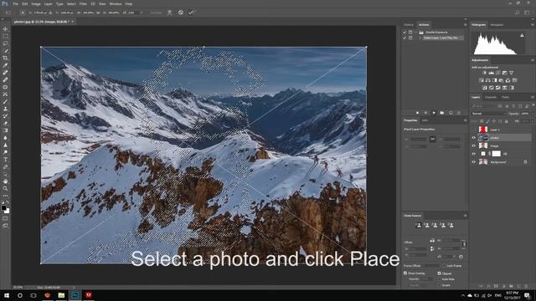Toggle Show Overlay checkbox in Clone Source

pos(405,273)
